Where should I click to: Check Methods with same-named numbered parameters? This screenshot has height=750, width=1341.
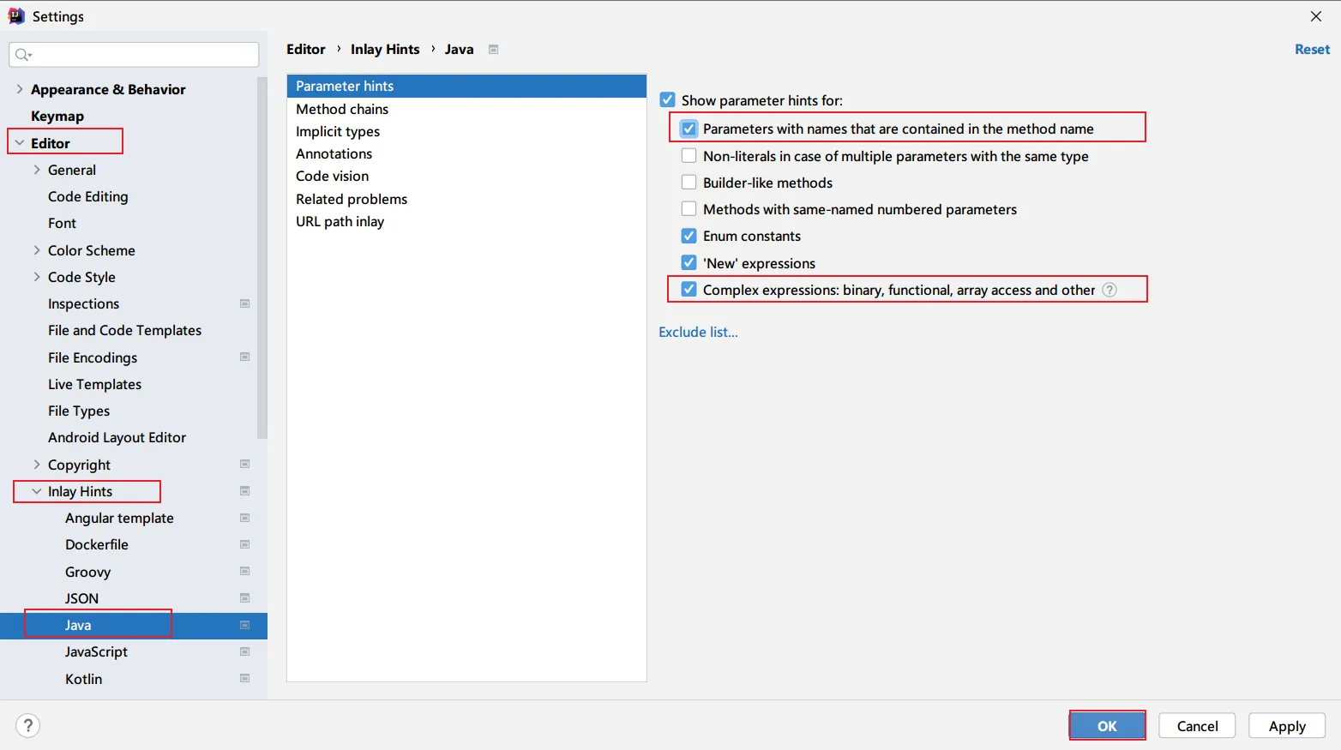[689, 209]
